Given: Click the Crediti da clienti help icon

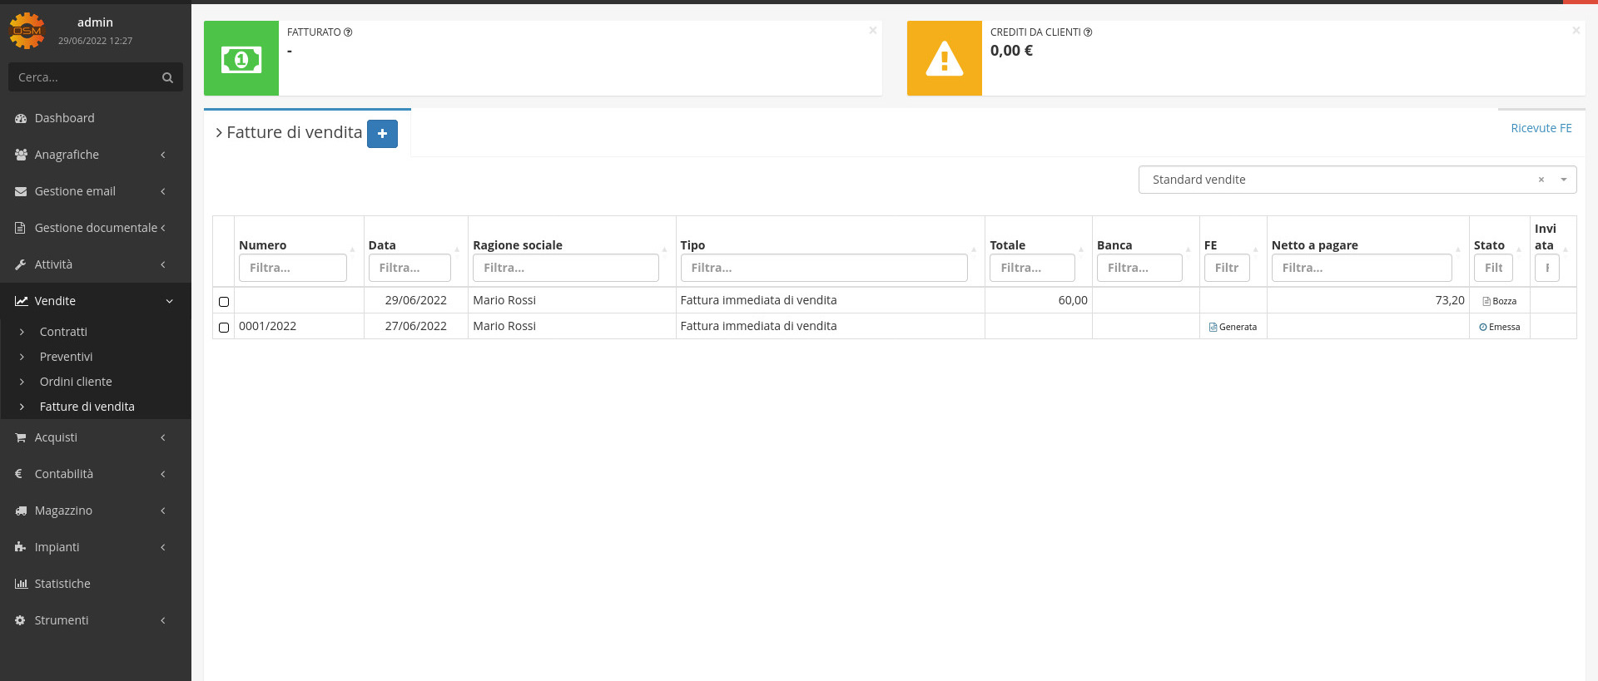Looking at the screenshot, I should point(1088,32).
